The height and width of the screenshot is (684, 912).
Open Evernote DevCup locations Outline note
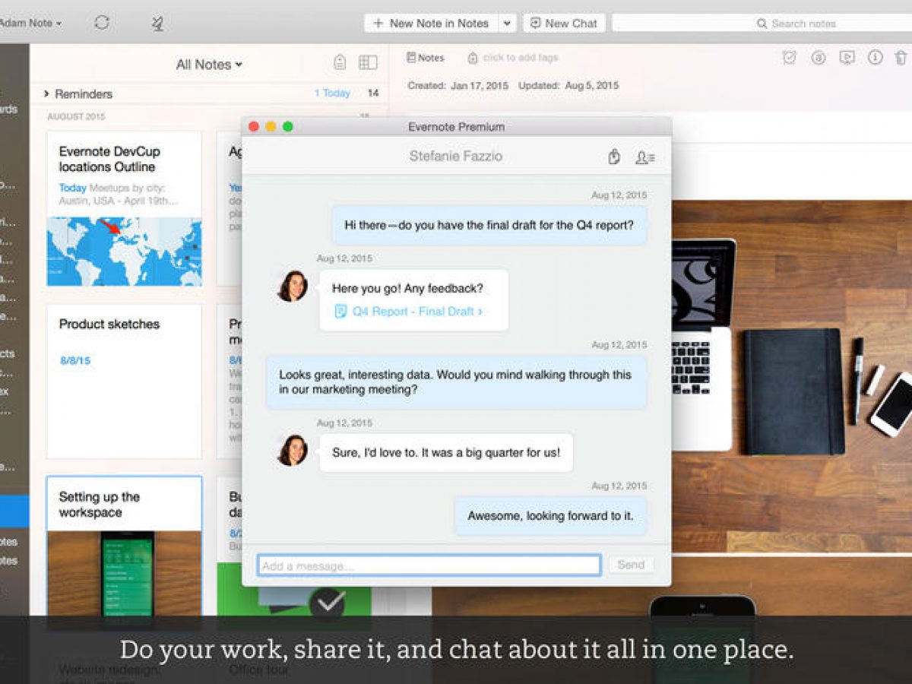pos(125,208)
